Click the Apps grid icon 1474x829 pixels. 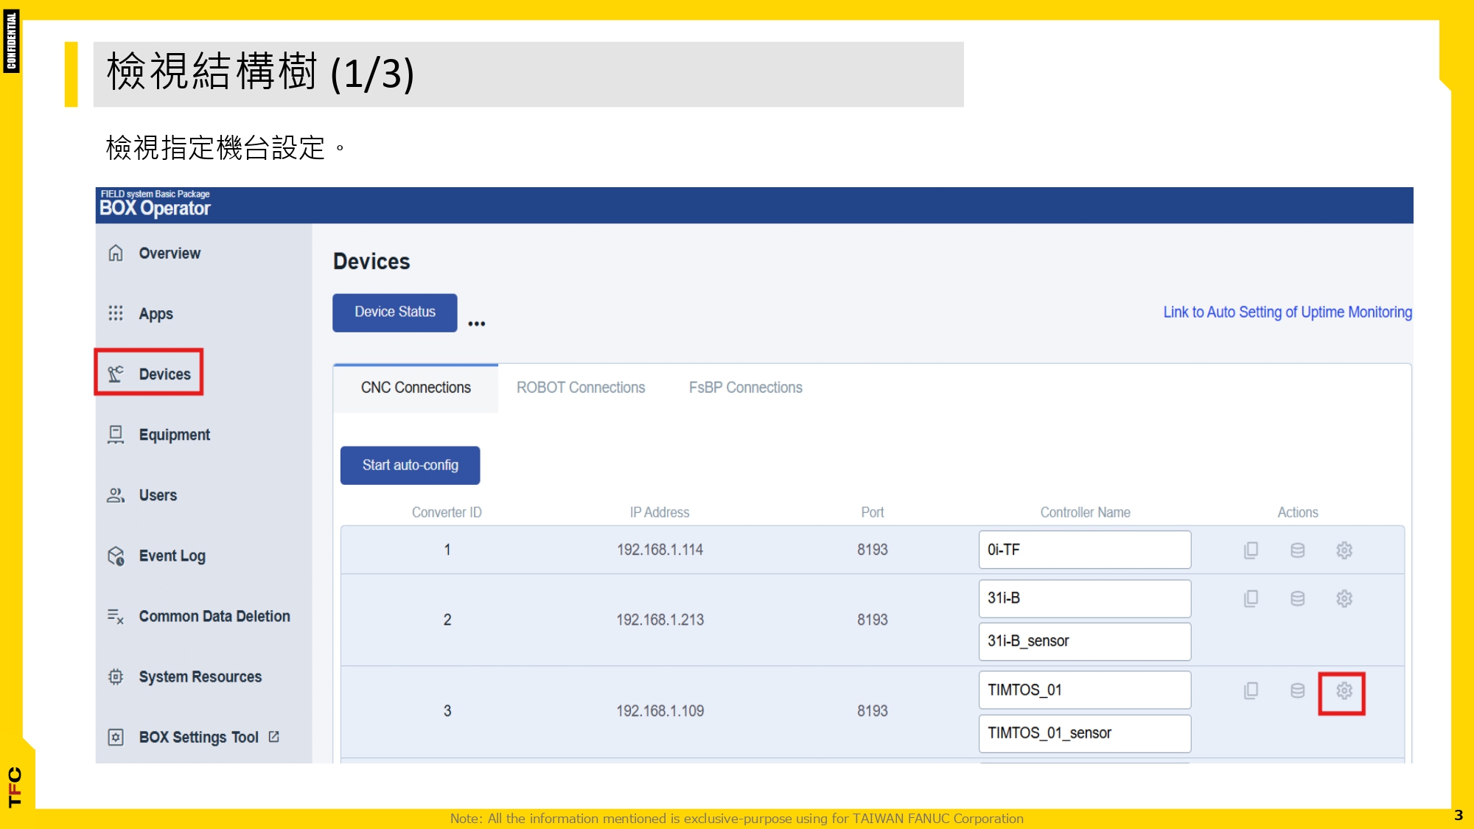point(116,313)
